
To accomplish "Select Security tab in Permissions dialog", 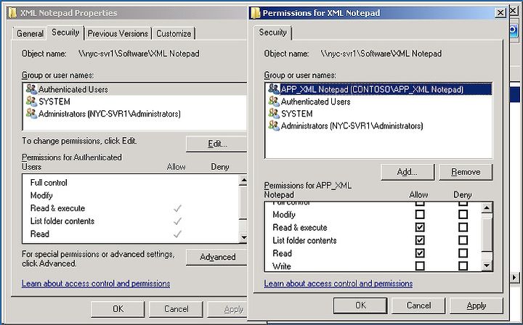I will click(x=272, y=33).
